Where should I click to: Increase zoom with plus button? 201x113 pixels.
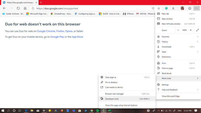point(191,30)
